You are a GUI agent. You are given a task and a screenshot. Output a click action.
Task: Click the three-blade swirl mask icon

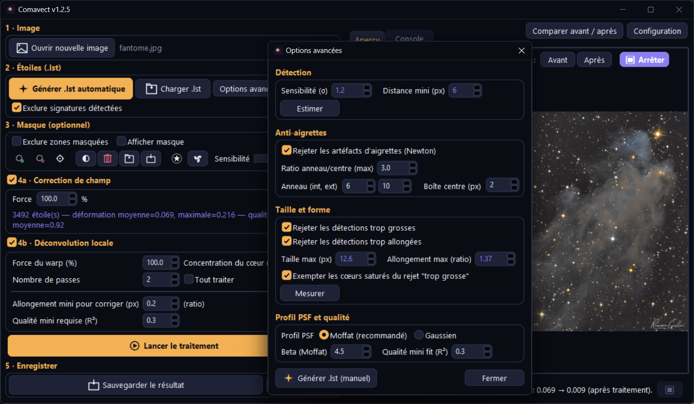pos(198,158)
